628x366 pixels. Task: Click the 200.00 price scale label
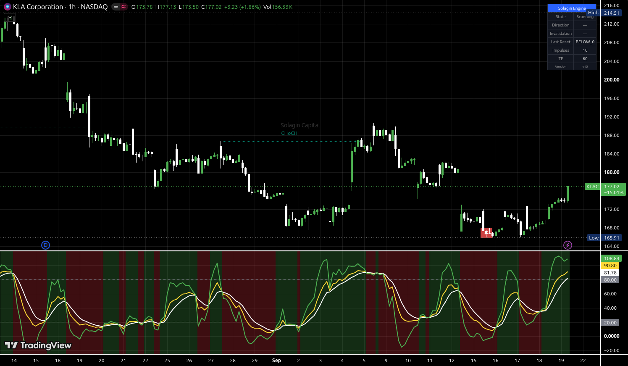612,79
